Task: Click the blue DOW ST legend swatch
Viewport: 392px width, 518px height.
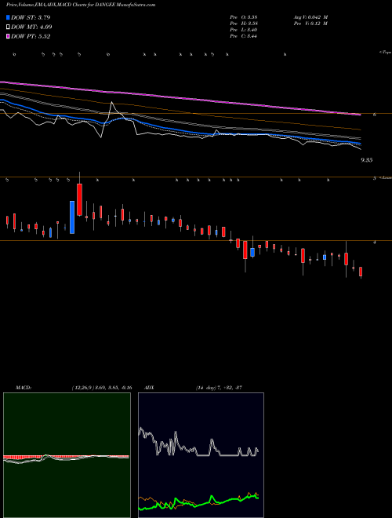Action: [x=9, y=17]
